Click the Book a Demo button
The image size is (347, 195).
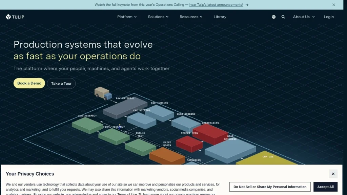pyautogui.click(x=29, y=83)
